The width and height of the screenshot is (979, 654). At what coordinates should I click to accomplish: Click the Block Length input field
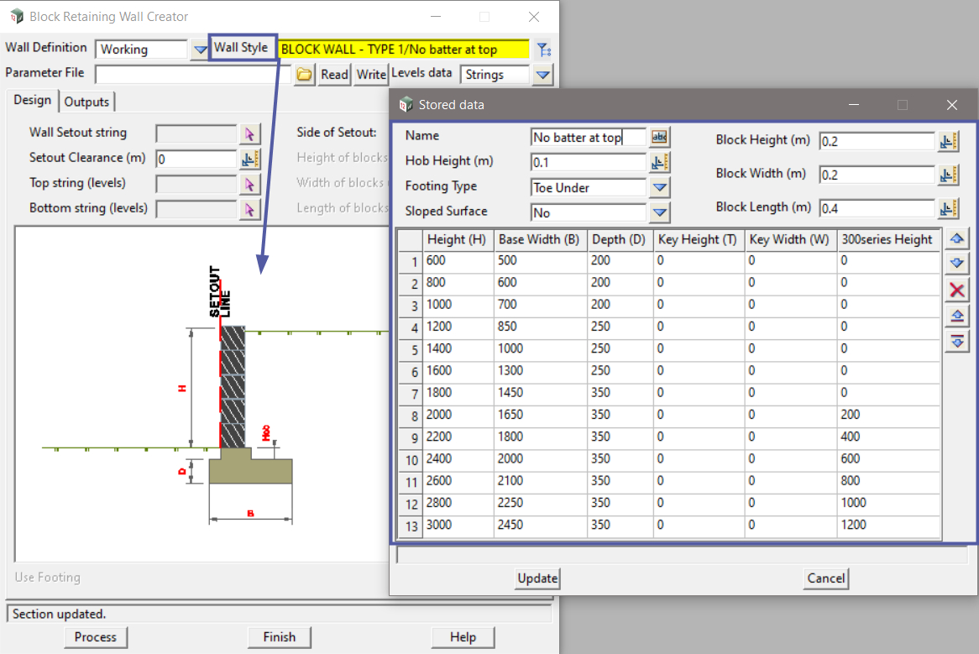pyautogui.click(x=876, y=208)
